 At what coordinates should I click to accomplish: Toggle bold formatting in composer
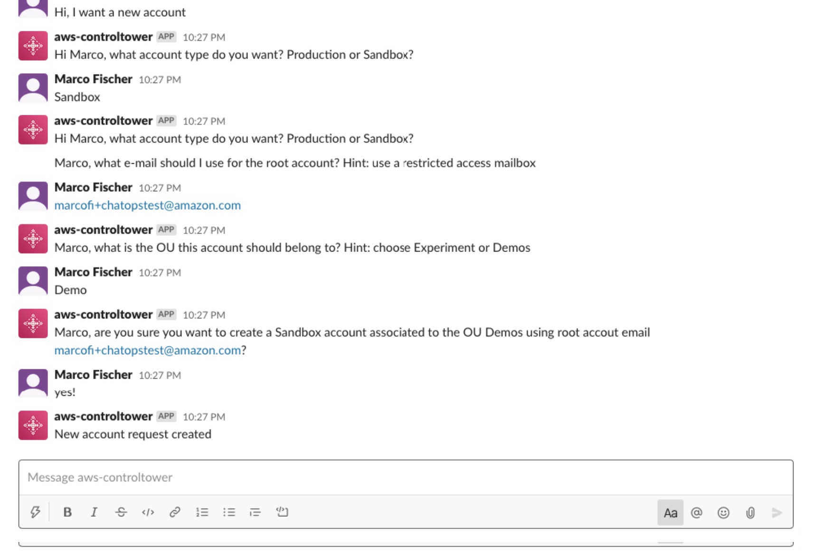pos(67,512)
